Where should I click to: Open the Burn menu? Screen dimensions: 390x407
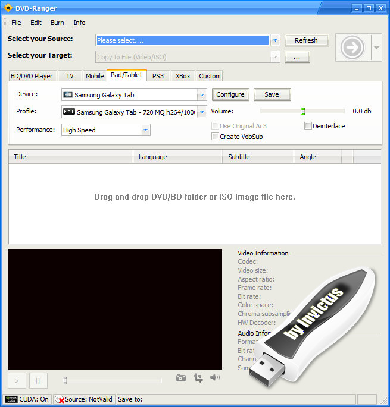point(57,23)
